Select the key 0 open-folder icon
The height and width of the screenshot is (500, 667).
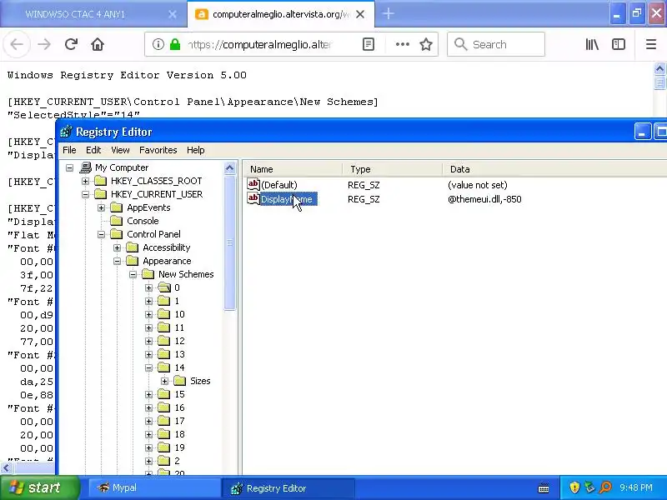[x=163, y=287]
